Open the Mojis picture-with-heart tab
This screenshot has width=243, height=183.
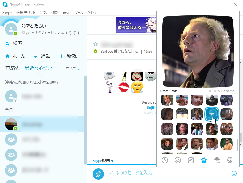point(191,160)
